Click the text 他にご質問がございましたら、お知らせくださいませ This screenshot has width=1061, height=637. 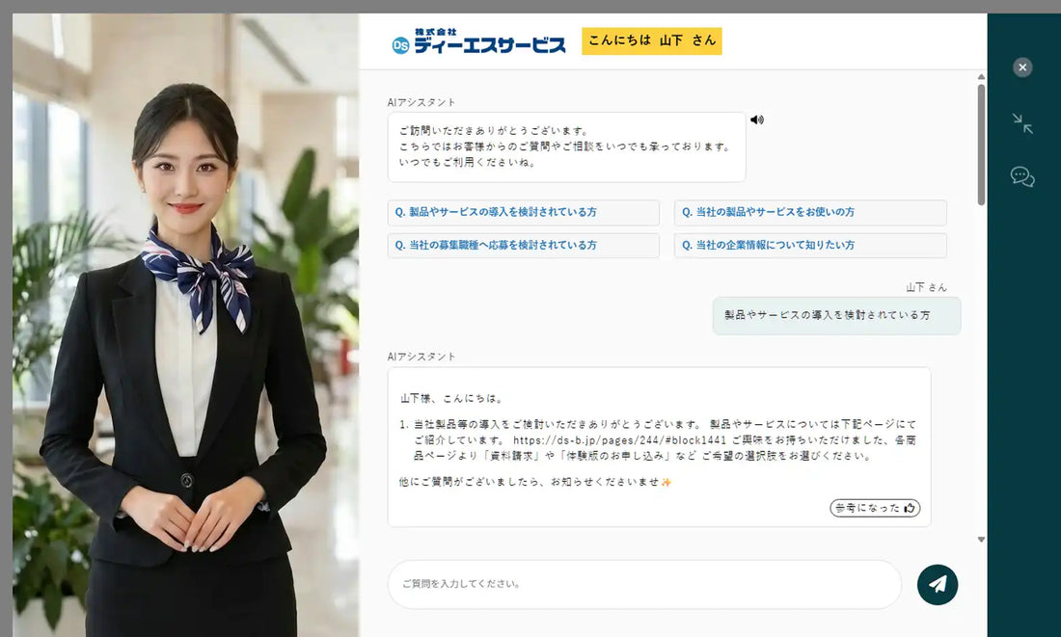(530, 482)
